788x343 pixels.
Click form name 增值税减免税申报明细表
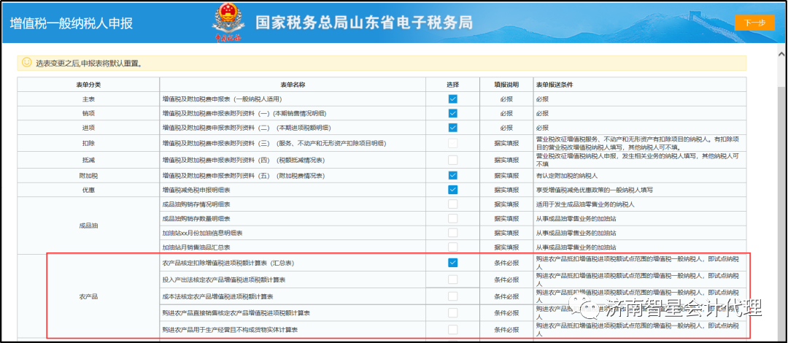point(196,190)
